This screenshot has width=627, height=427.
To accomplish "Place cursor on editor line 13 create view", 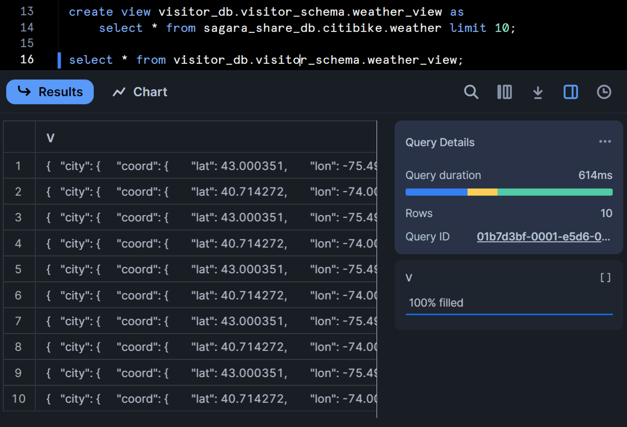I will coord(266,12).
